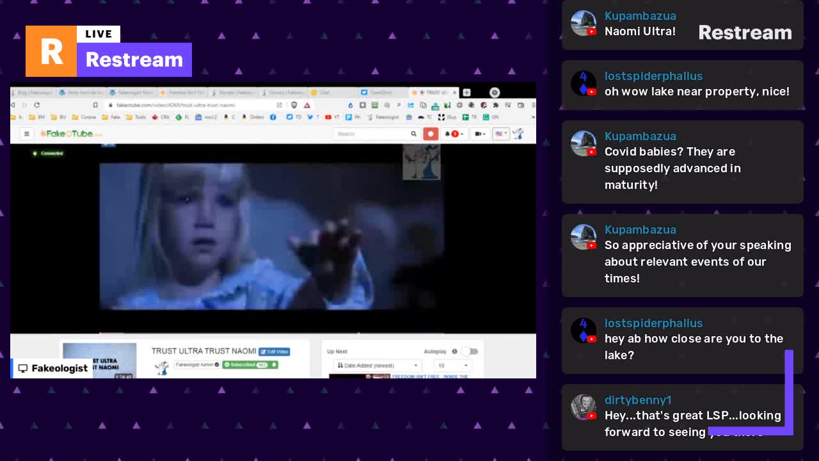Click Kupambazua avatar on Covid babies message
Screen dimensions: 819x461
584,143
